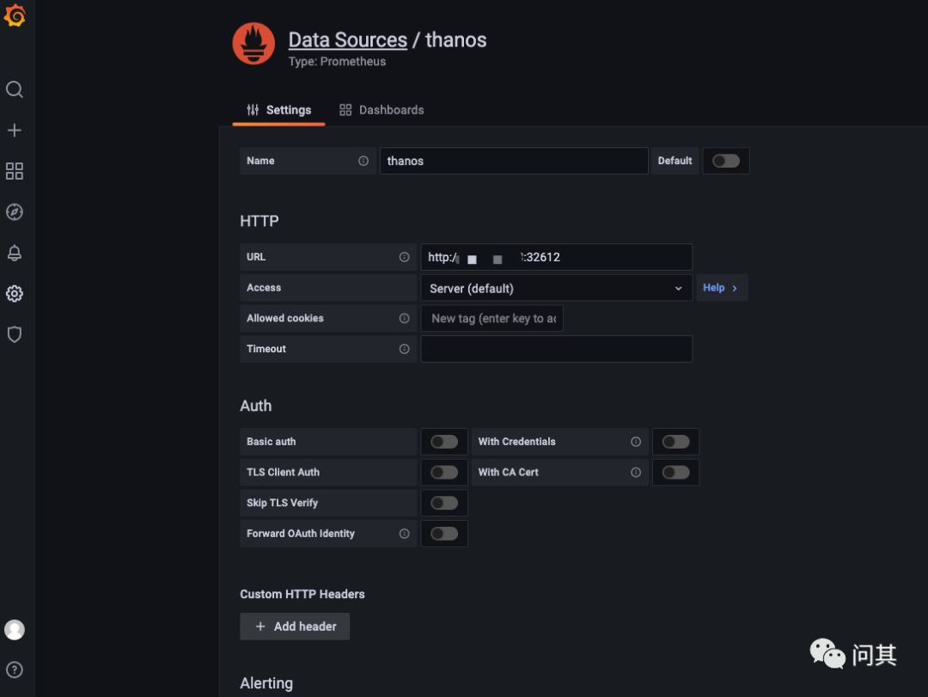Expand the Access Help section
The image size is (928, 697).
click(x=721, y=288)
